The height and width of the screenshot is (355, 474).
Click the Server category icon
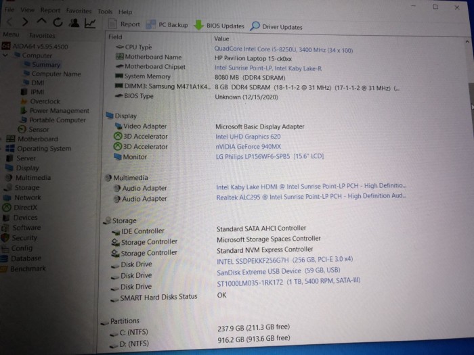(9, 158)
